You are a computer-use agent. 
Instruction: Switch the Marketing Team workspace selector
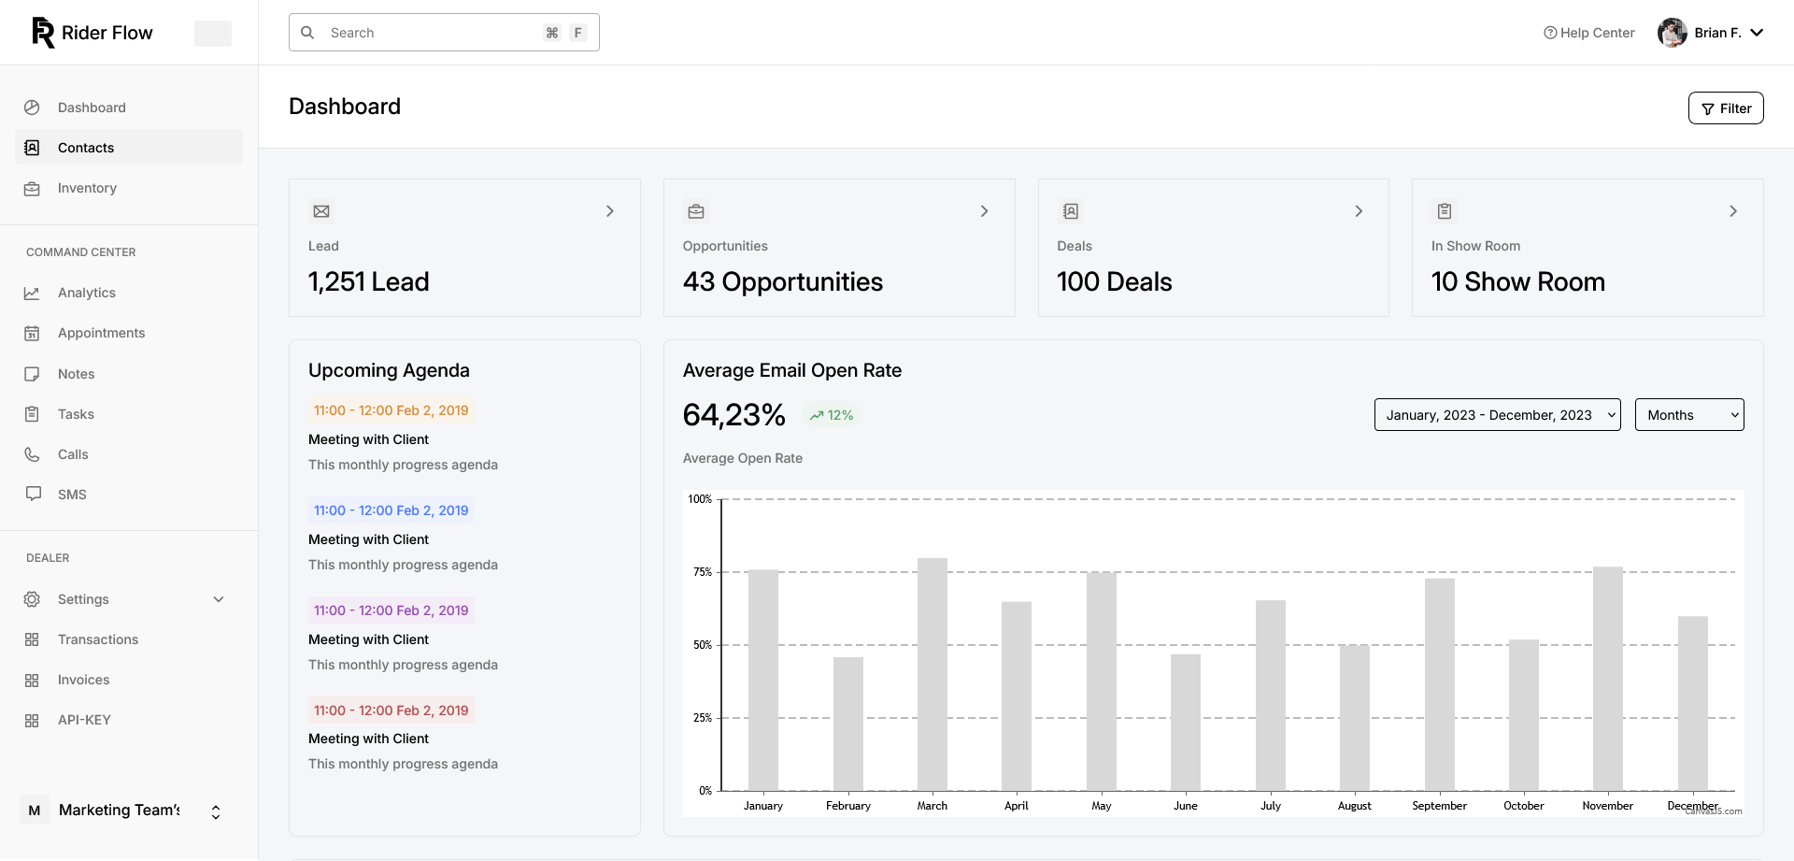tap(216, 811)
